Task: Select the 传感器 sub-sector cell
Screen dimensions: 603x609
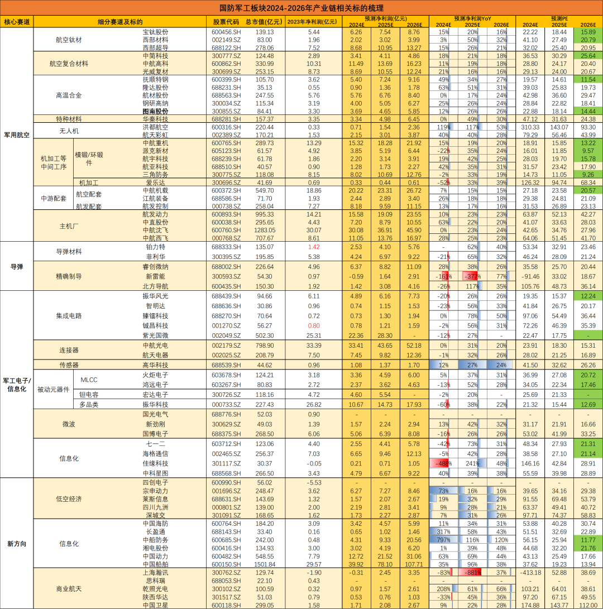Action: point(69,365)
